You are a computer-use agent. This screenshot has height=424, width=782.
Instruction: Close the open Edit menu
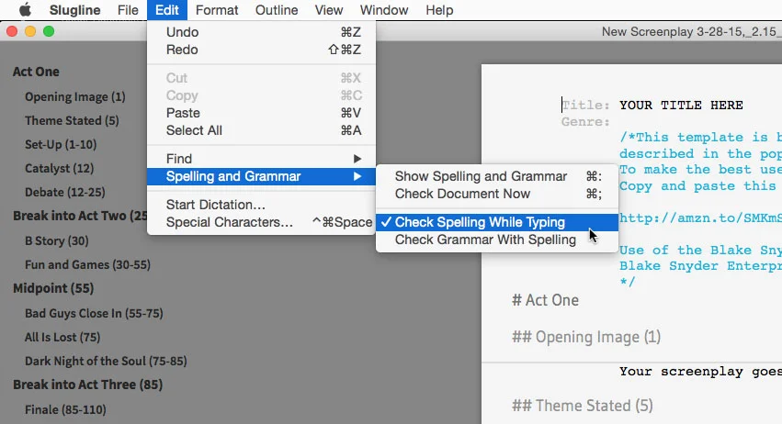click(x=166, y=10)
